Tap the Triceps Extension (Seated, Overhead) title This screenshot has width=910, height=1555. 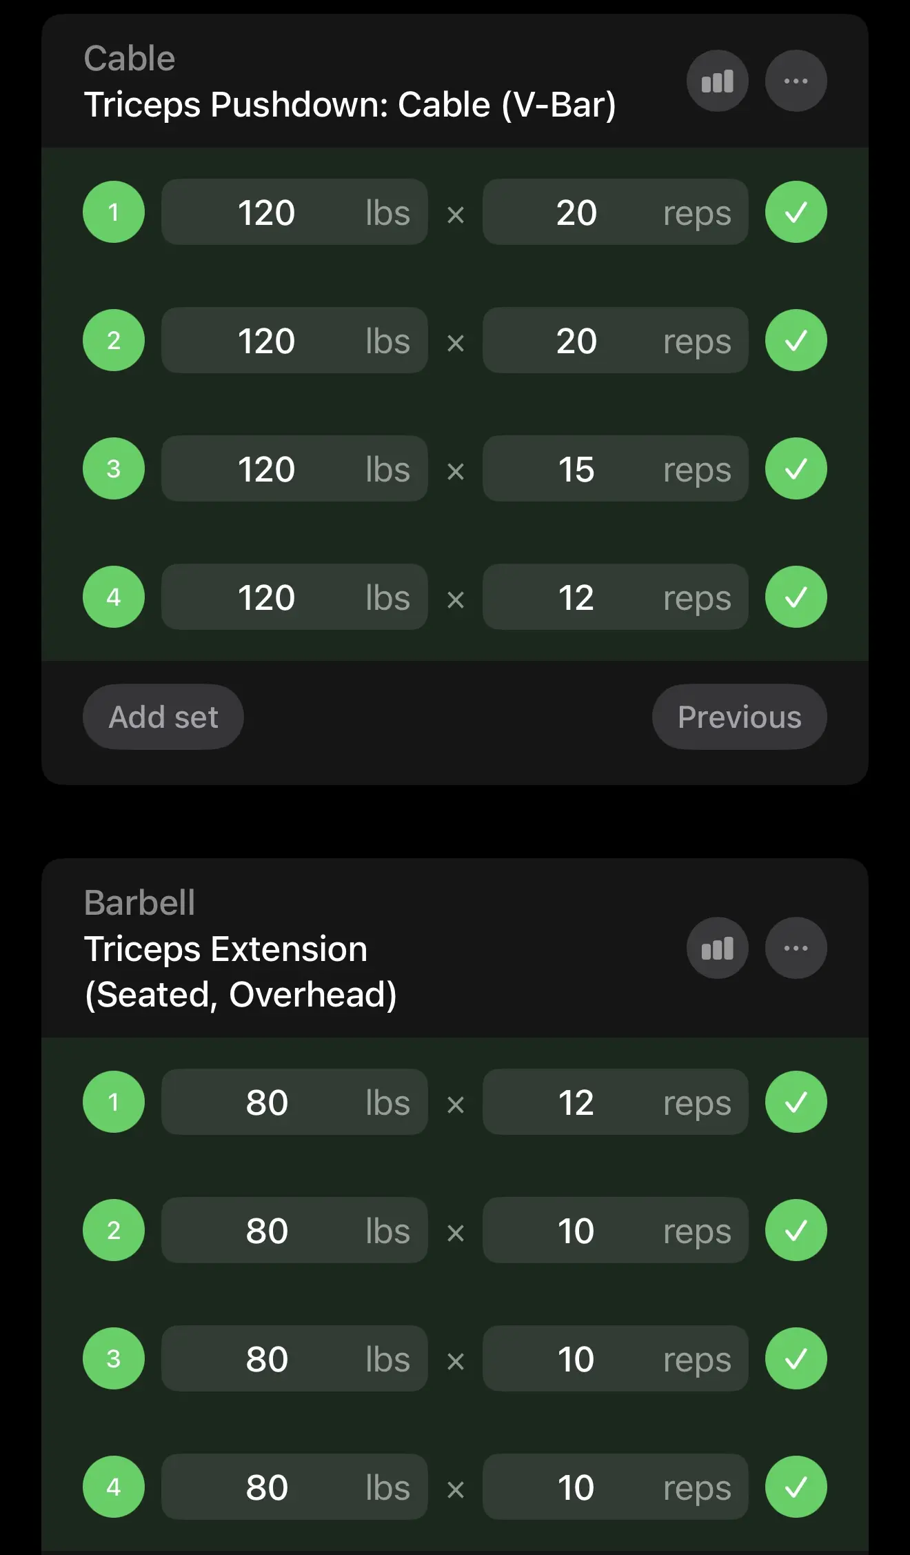point(240,971)
